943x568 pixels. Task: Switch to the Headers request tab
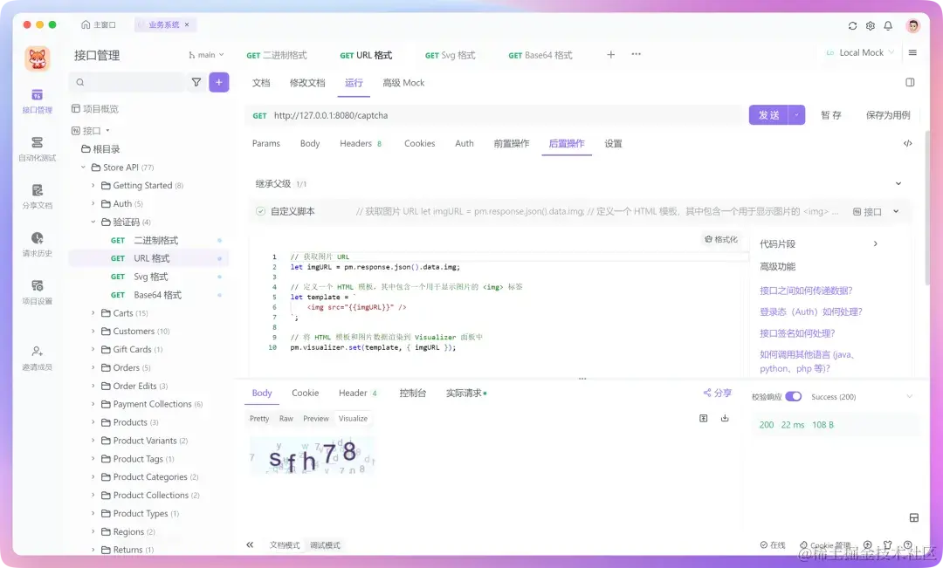click(x=355, y=143)
